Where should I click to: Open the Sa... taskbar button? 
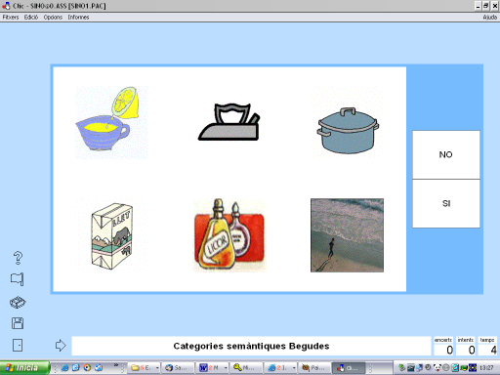pyautogui.click(x=178, y=368)
